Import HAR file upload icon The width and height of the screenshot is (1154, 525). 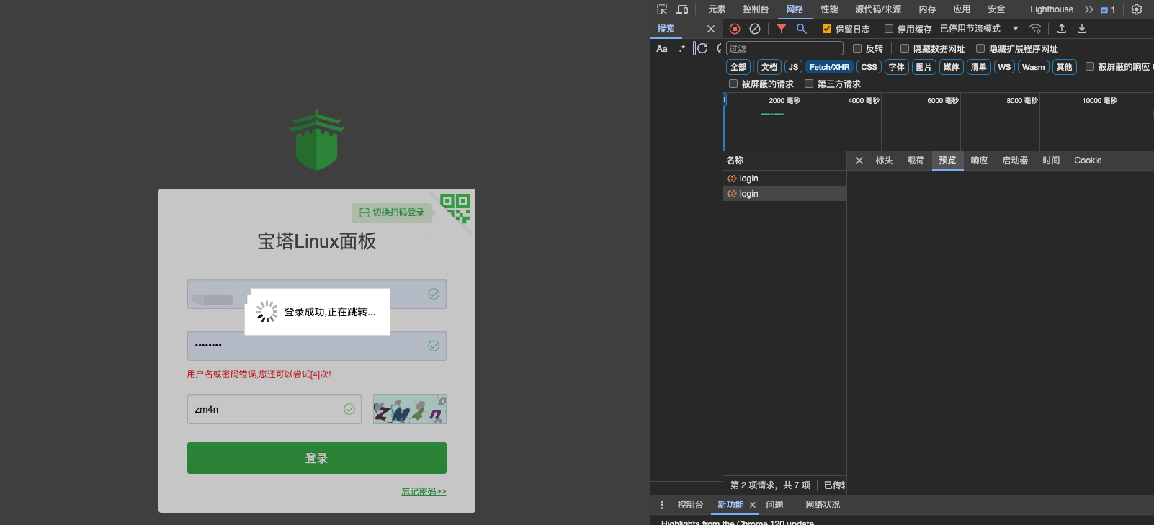coord(1062,29)
